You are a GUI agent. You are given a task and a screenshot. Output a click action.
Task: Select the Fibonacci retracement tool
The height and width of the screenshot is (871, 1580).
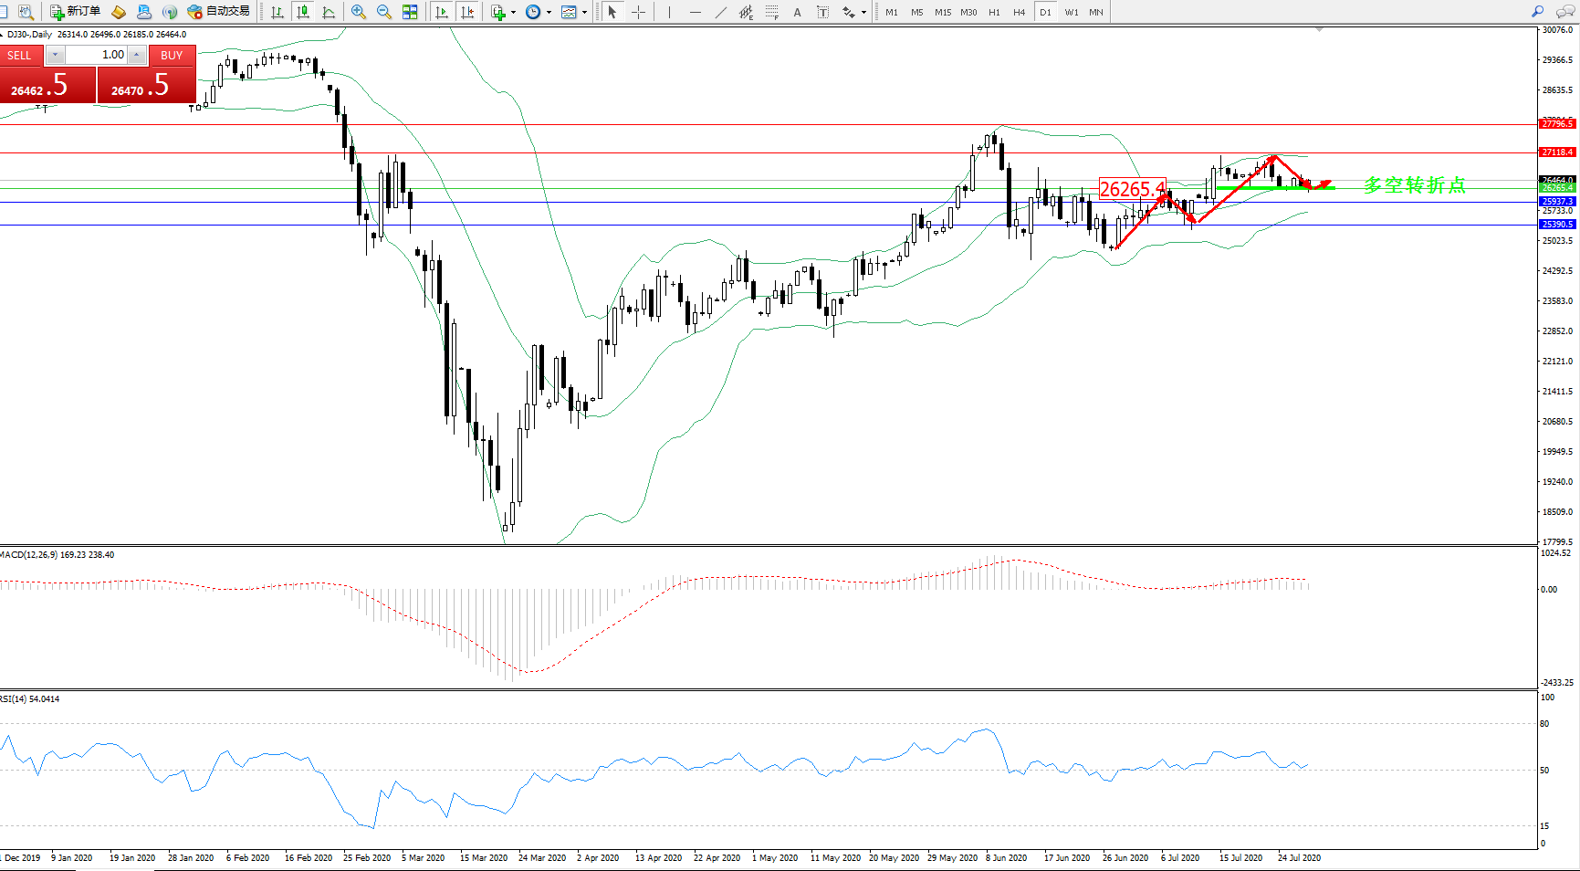click(x=772, y=12)
